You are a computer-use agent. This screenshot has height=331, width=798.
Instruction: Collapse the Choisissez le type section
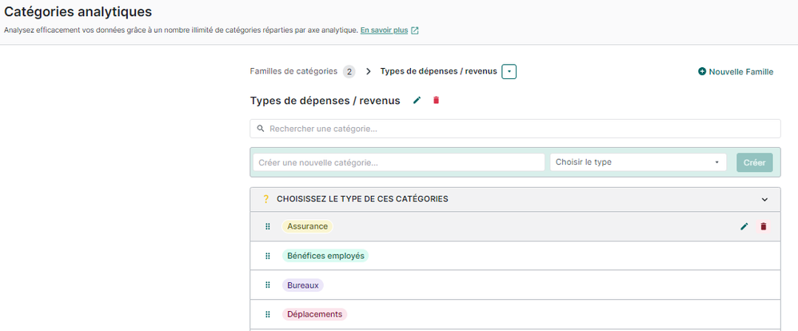point(764,200)
